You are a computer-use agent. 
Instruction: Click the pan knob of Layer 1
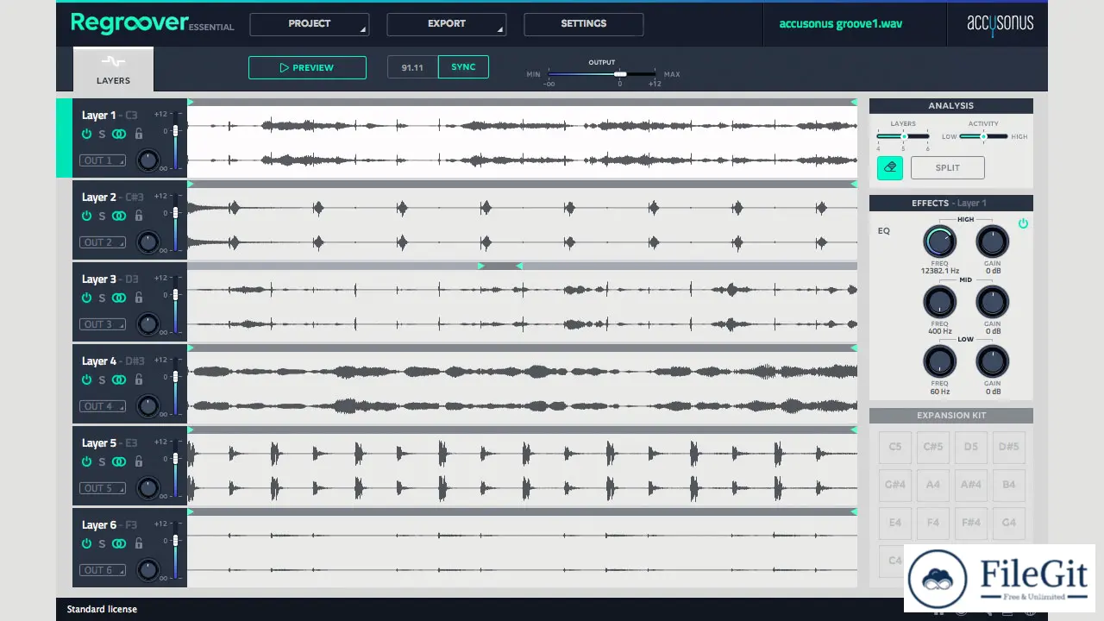coord(148,160)
